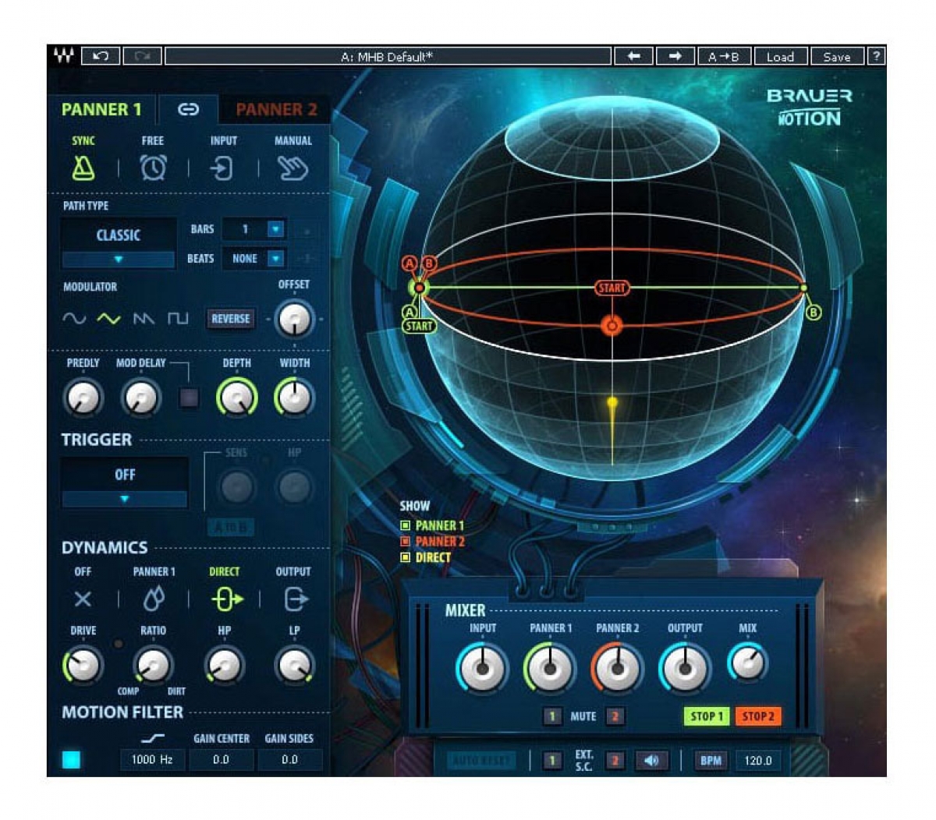Select Manual hand mode
Image resolution: width=936 pixels, height=820 pixels.
pos(292,168)
